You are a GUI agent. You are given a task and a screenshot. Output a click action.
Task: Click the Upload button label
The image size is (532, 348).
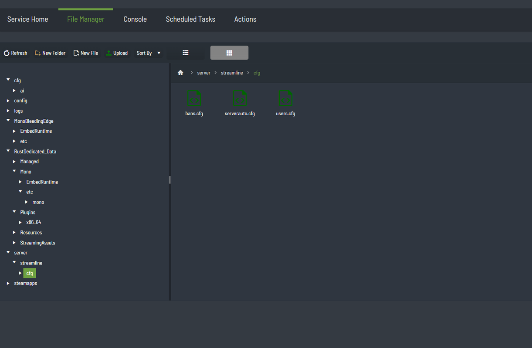tap(120, 53)
